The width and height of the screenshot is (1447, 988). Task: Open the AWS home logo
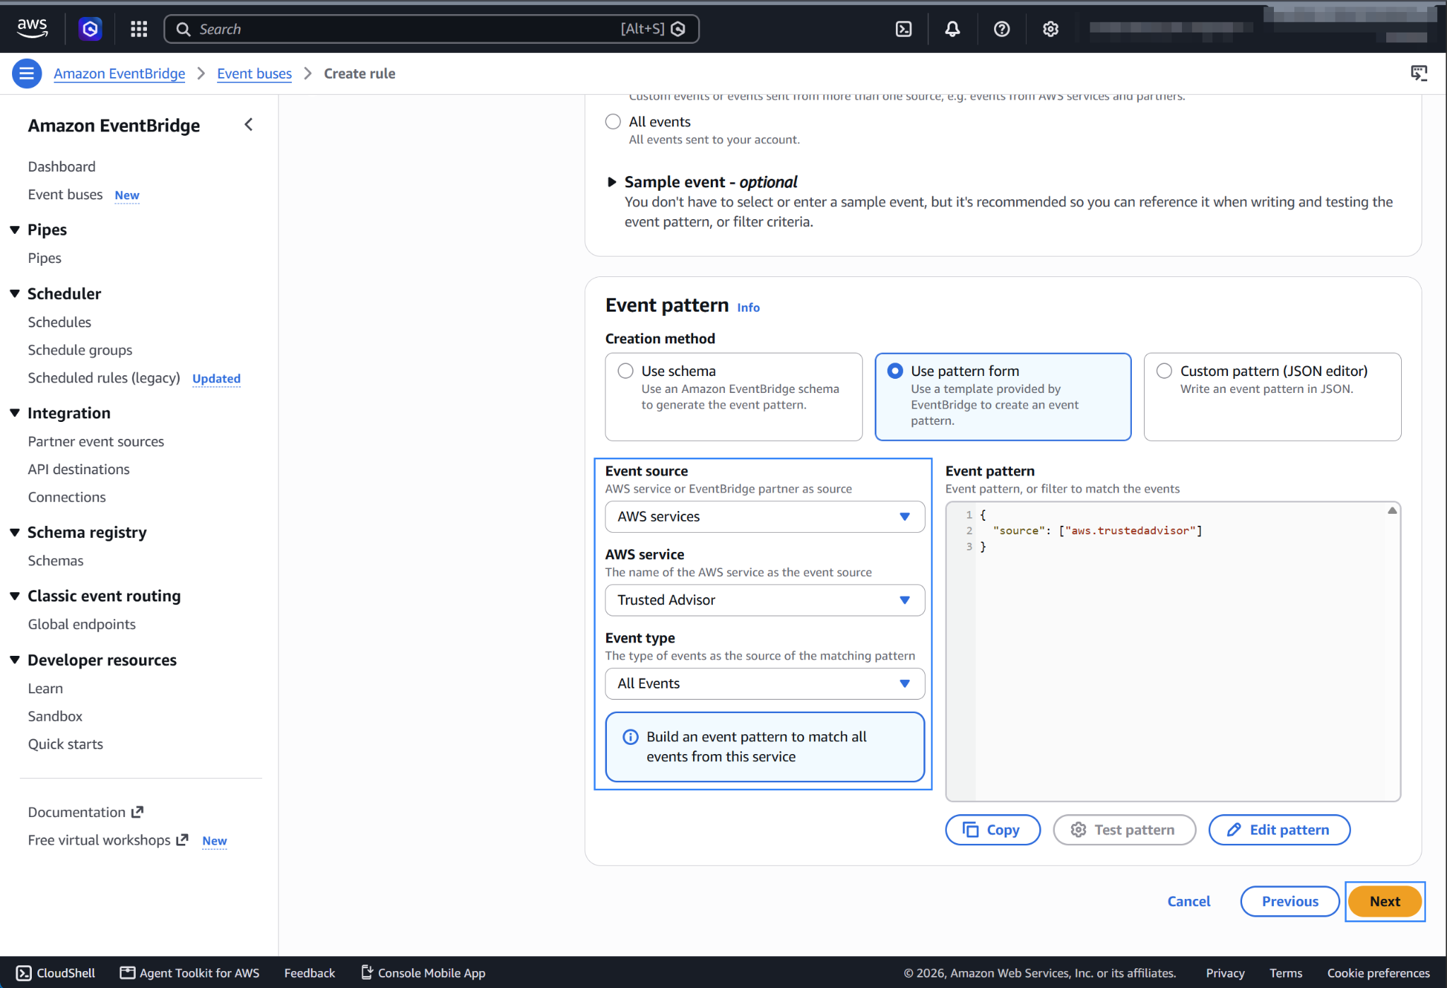(x=32, y=28)
